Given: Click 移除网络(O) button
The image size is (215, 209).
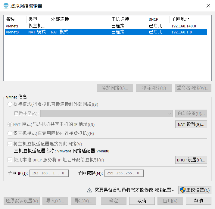Looking at the screenshot, I should point(154,88).
